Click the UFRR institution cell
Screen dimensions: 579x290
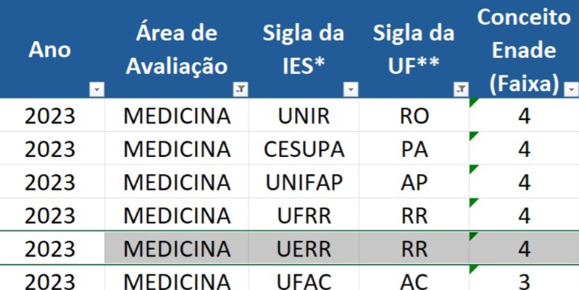[304, 216]
